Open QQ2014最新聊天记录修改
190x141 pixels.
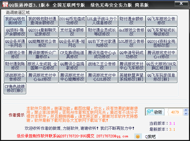point(42,32)
